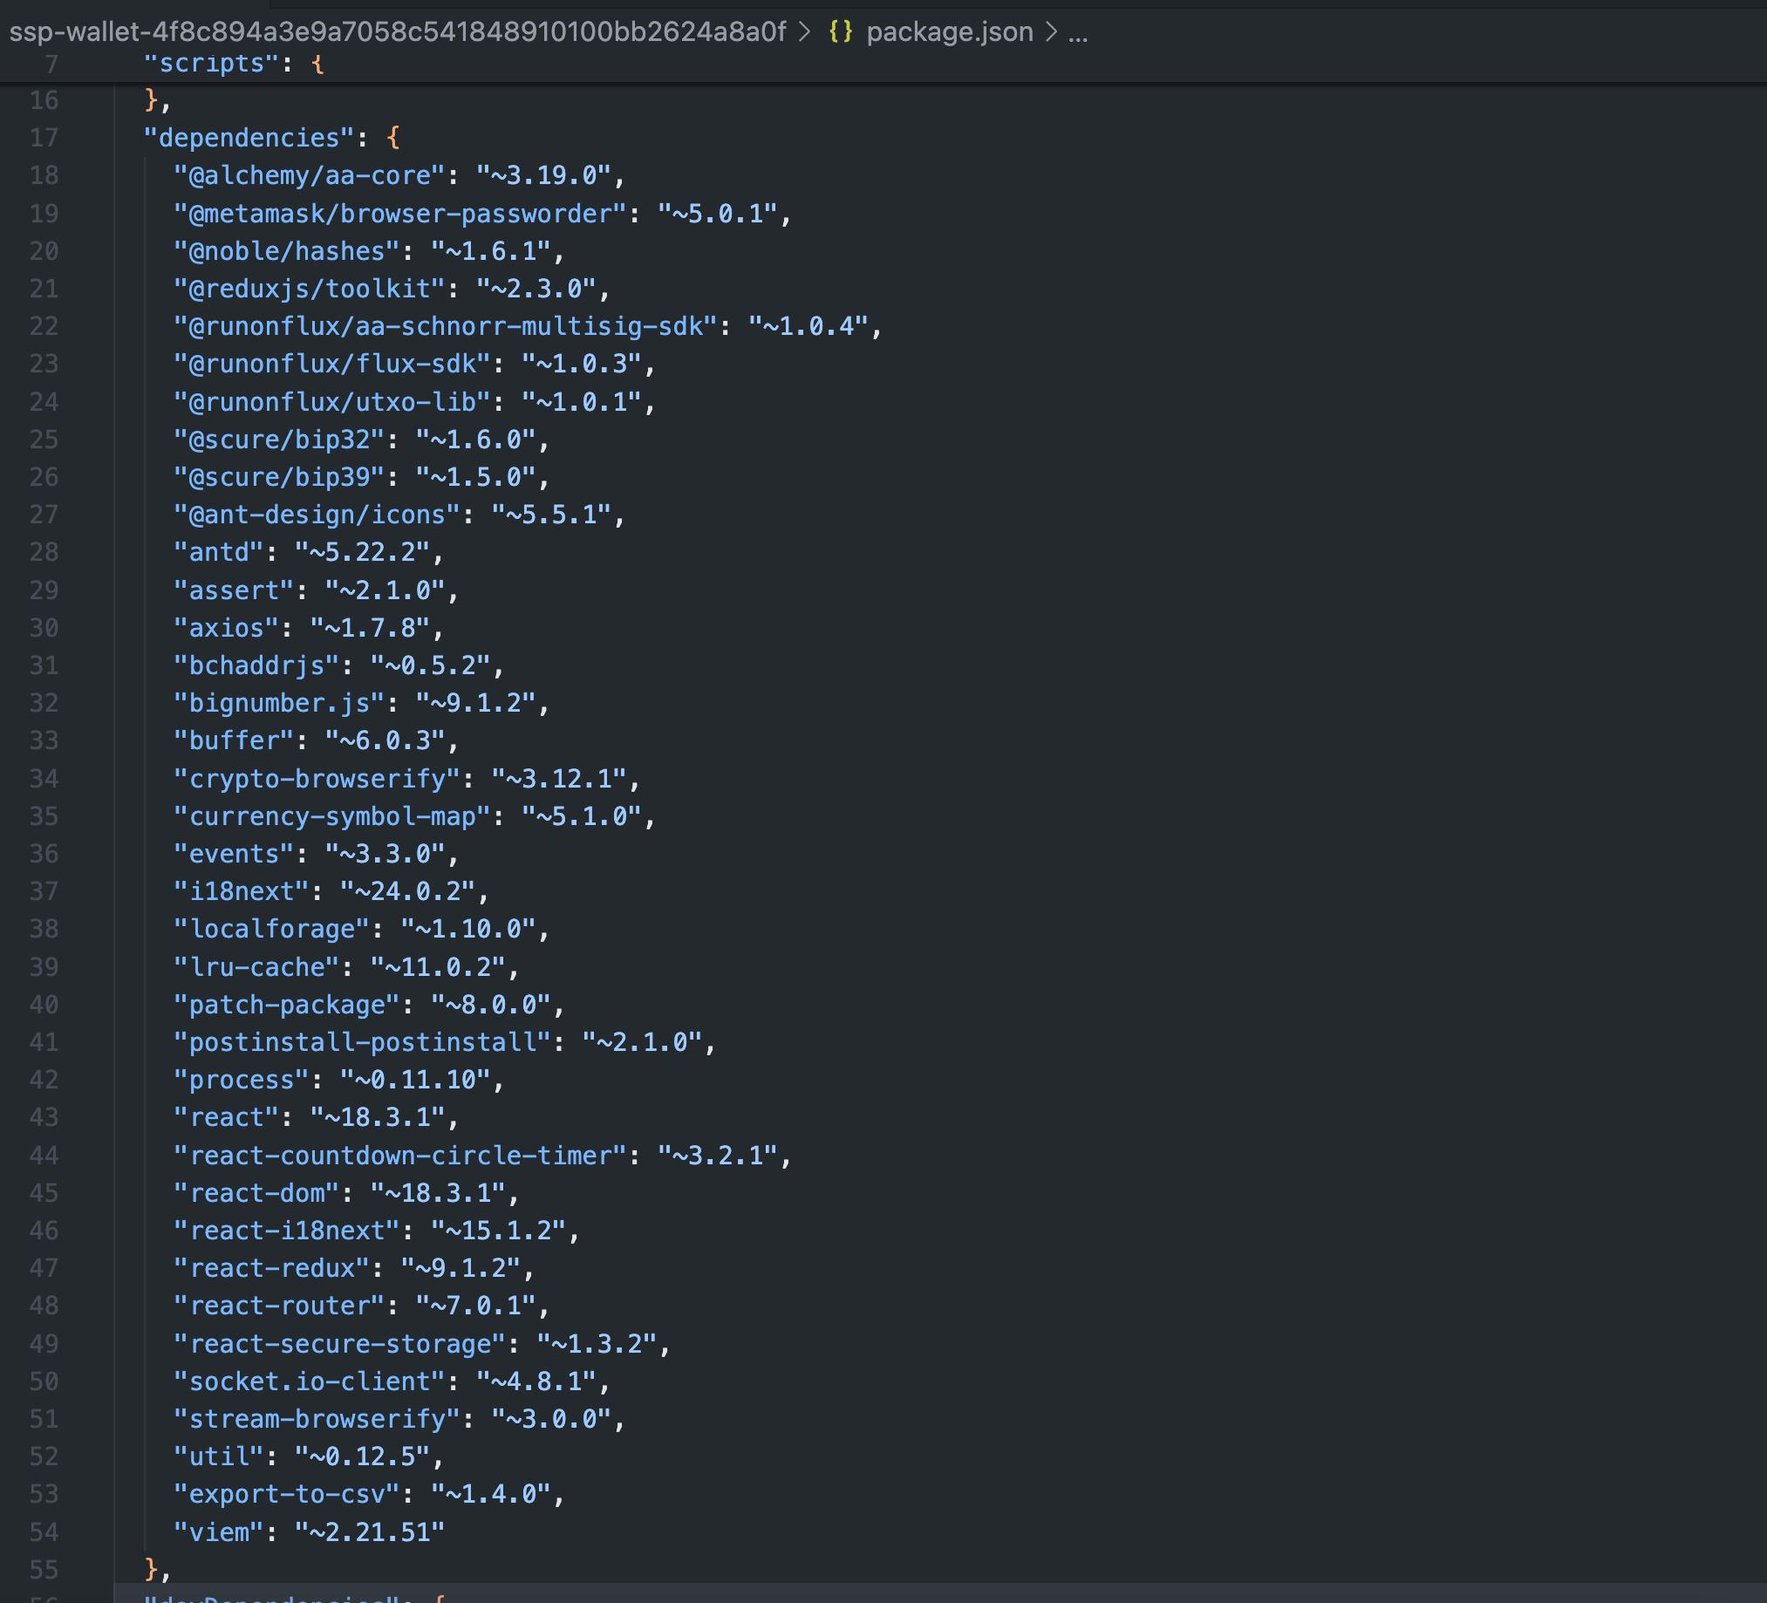Viewport: 1767px width, 1603px height.
Task: Click the "@runonflux/utxo-lib" key
Action: [333, 401]
